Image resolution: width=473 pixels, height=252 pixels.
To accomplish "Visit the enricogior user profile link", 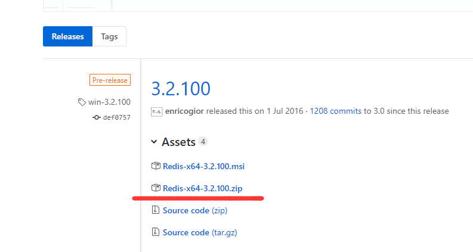I will [184, 111].
